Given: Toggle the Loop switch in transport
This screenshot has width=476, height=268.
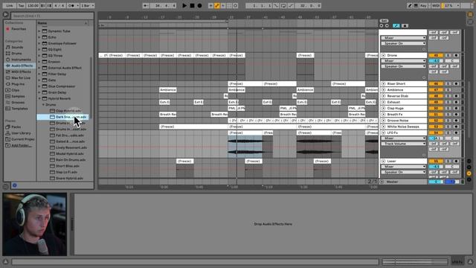Looking at the screenshot, I should [283, 5].
